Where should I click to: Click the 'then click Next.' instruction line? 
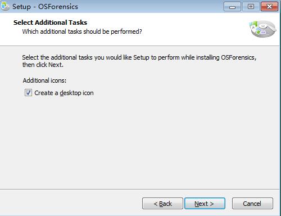click(x=43, y=65)
